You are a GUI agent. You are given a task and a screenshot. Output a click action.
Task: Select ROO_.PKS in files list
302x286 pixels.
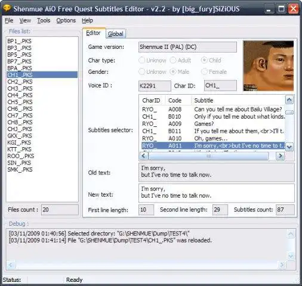point(42,156)
